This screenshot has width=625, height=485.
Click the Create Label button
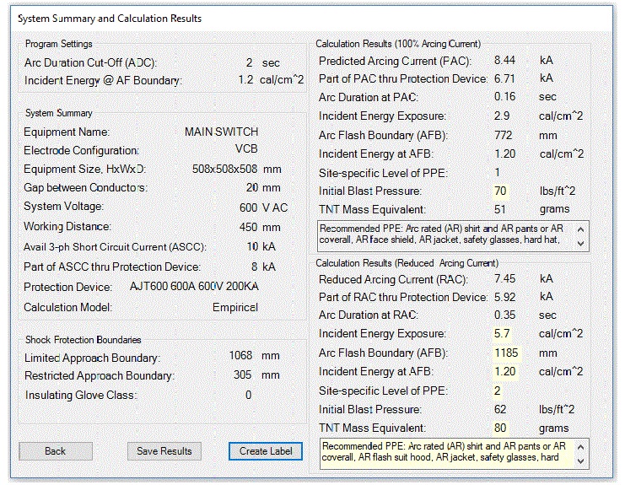[x=266, y=451]
